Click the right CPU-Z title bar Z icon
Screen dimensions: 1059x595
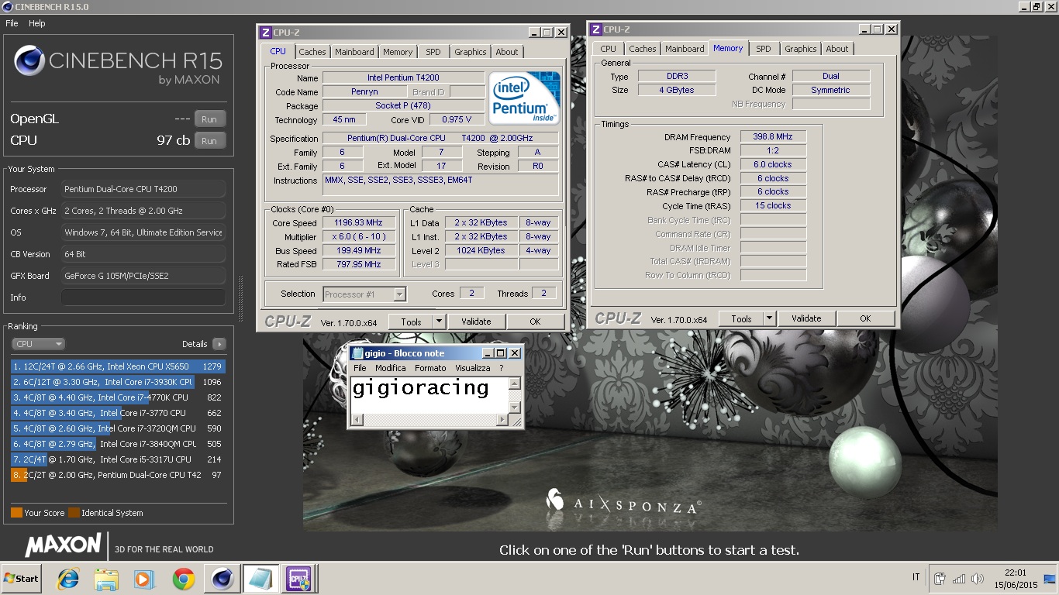(595, 29)
